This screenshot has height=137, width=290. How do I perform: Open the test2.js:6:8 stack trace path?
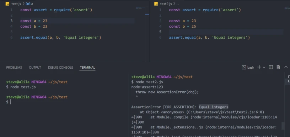[225, 112]
